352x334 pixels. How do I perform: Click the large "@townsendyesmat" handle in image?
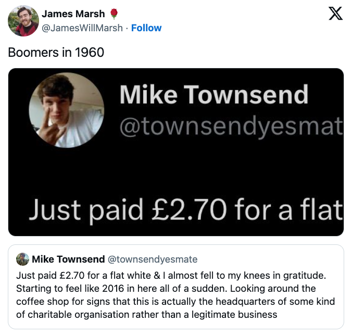click(231, 127)
